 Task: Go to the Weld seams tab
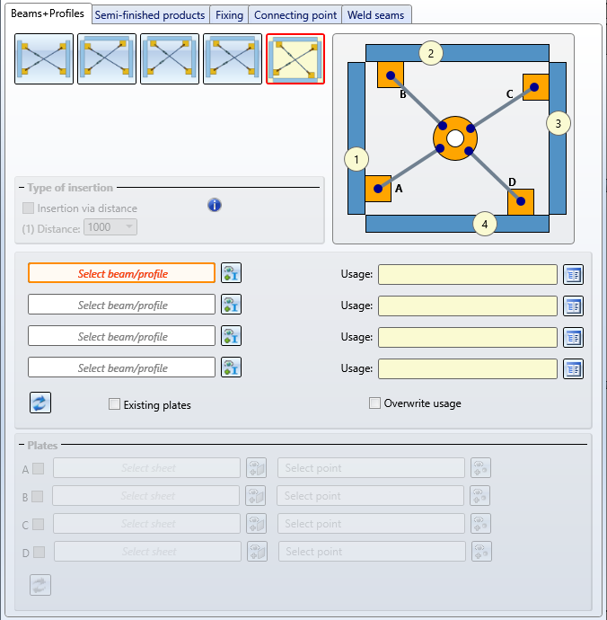[376, 15]
